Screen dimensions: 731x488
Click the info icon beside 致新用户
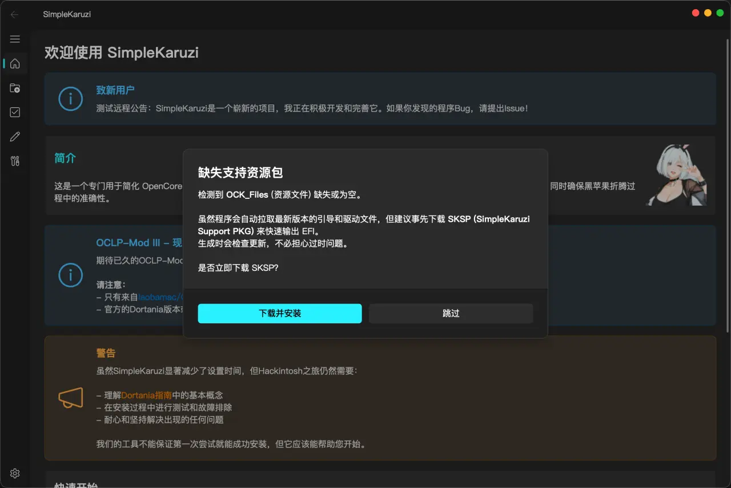pos(71,99)
